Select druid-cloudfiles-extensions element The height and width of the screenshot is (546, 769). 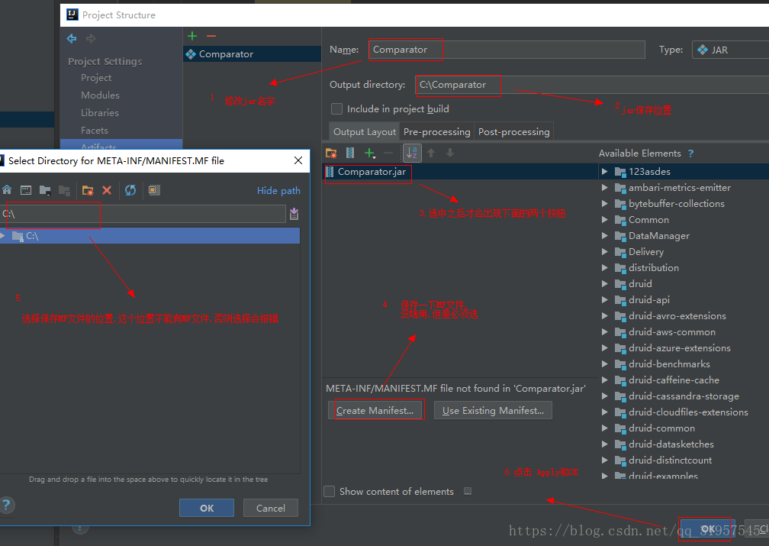tap(688, 412)
